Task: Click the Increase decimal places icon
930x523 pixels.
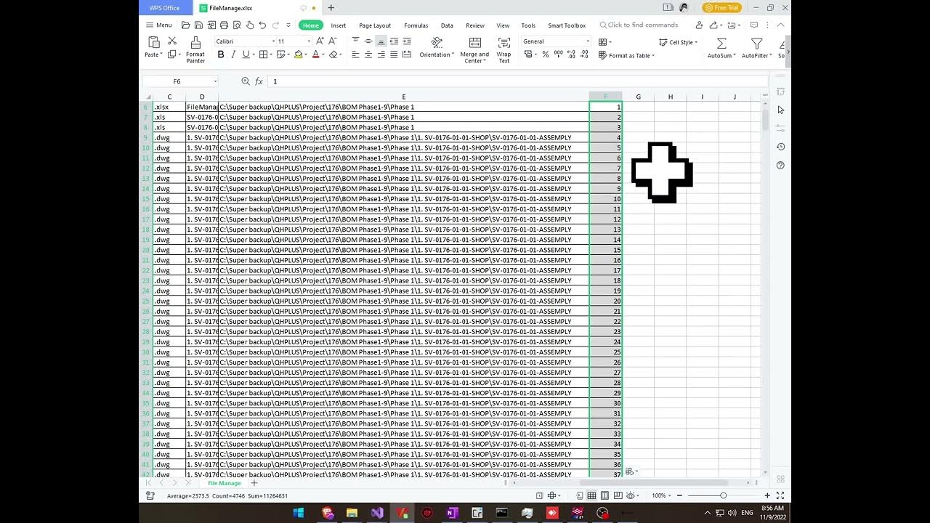Action: point(572,54)
